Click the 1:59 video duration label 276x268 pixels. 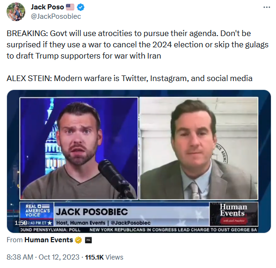click(21, 223)
